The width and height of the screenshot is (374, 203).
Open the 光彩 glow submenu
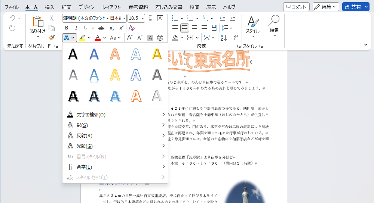pyautogui.click(x=115, y=146)
